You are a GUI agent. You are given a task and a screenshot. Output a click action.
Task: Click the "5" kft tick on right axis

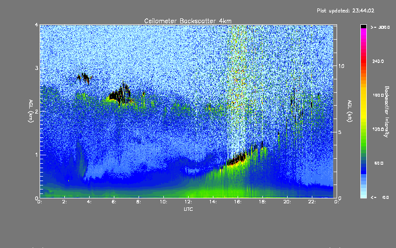click(x=340, y=132)
